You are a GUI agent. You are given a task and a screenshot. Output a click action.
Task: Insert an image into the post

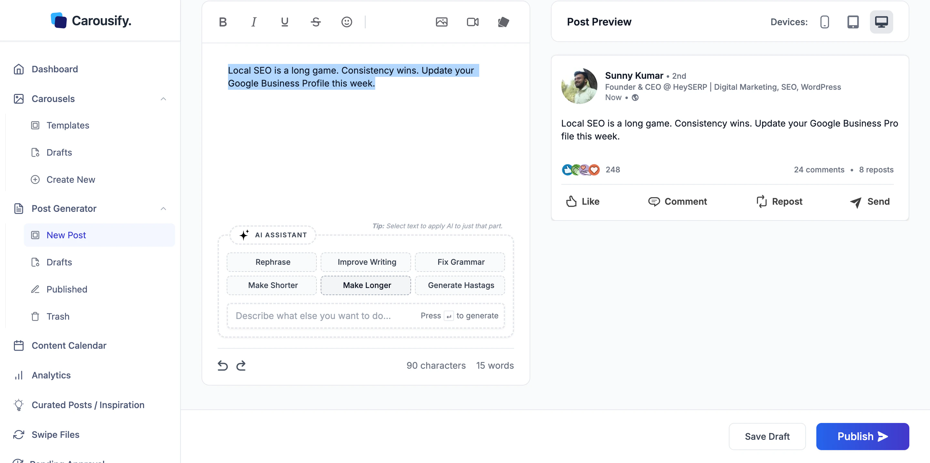pyautogui.click(x=441, y=22)
